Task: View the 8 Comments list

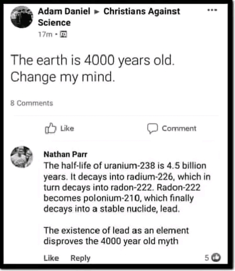Action: [31, 103]
